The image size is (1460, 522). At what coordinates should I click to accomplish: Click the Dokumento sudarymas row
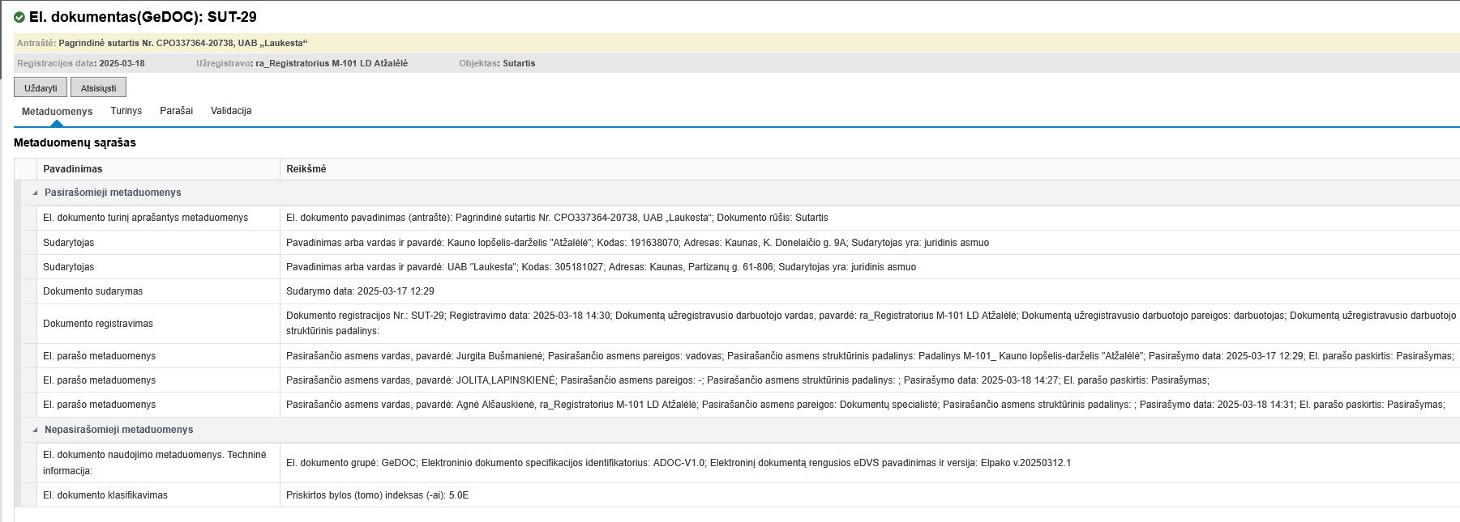point(93,291)
